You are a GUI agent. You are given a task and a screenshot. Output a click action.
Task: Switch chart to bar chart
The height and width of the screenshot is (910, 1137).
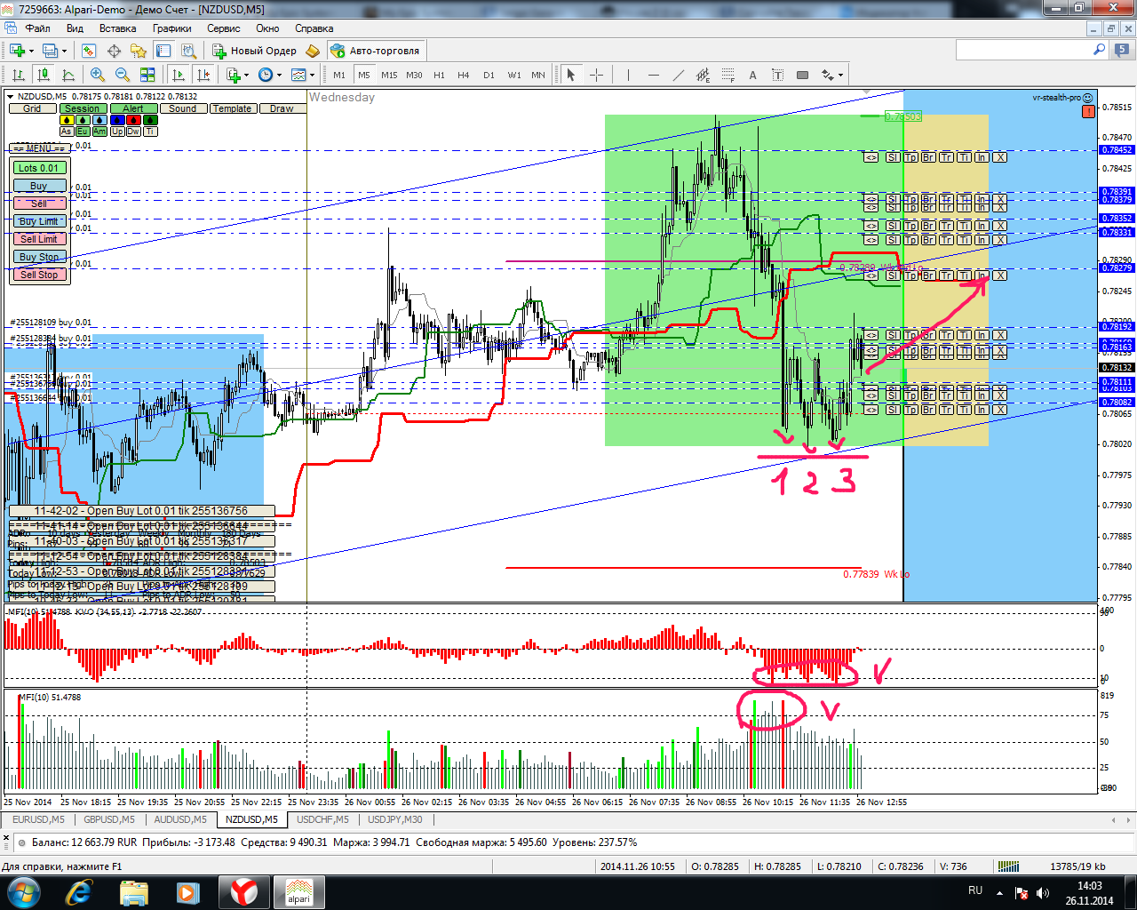pos(17,75)
